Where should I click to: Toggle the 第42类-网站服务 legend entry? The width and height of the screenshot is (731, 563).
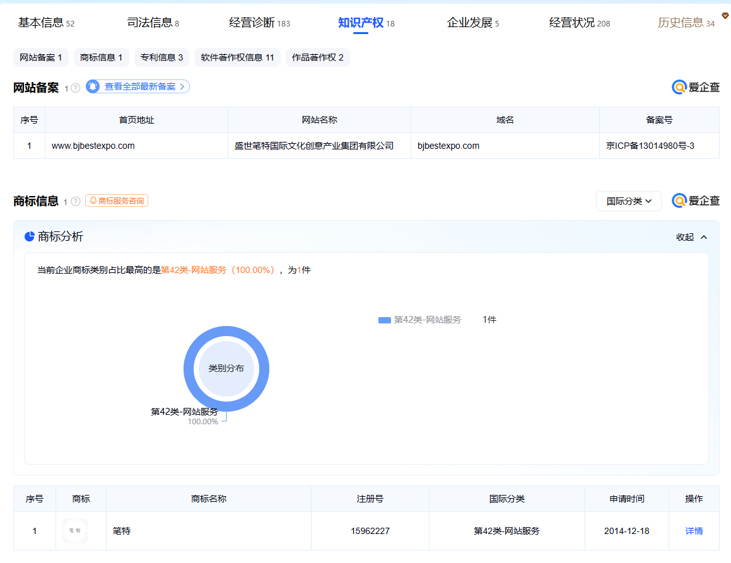point(419,320)
